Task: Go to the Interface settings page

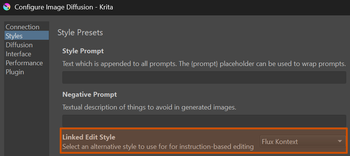Action: [x=18, y=54]
